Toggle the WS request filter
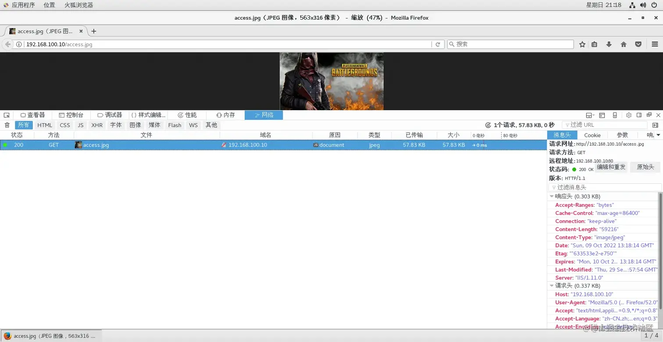The width and height of the screenshot is (663, 342). pyautogui.click(x=193, y=125)
